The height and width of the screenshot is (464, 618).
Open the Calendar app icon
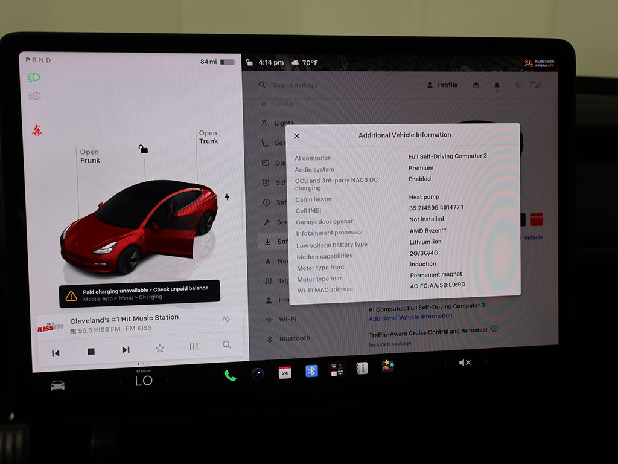[x=285, y=372]
